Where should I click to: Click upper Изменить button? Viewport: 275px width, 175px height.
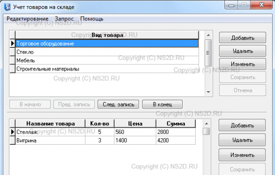coord(243,64)
